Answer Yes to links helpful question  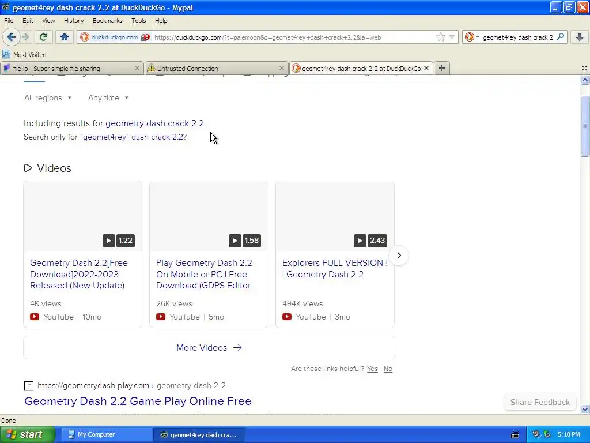pos(372,369)
